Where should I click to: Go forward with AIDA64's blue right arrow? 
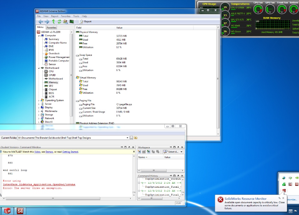pos(47,22)
